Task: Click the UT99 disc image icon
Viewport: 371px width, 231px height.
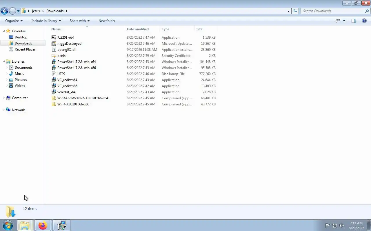Action: coord(54,74)
